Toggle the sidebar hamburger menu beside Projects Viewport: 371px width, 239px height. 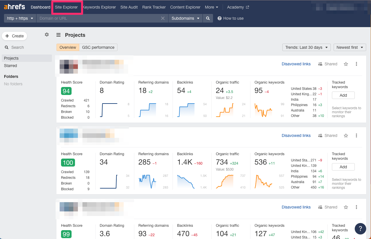58,35
